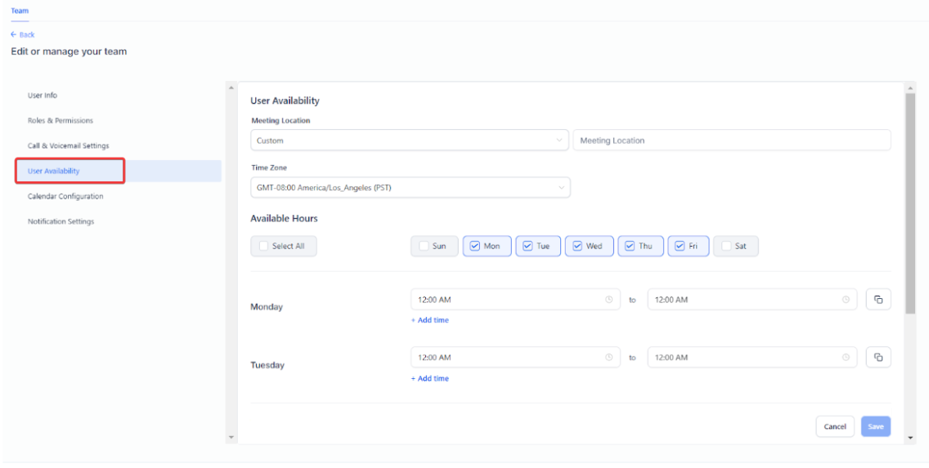The width and height of the screenshot is (929, 468).
Task: Click the copy icon for Monday hours
Action: 878,300
